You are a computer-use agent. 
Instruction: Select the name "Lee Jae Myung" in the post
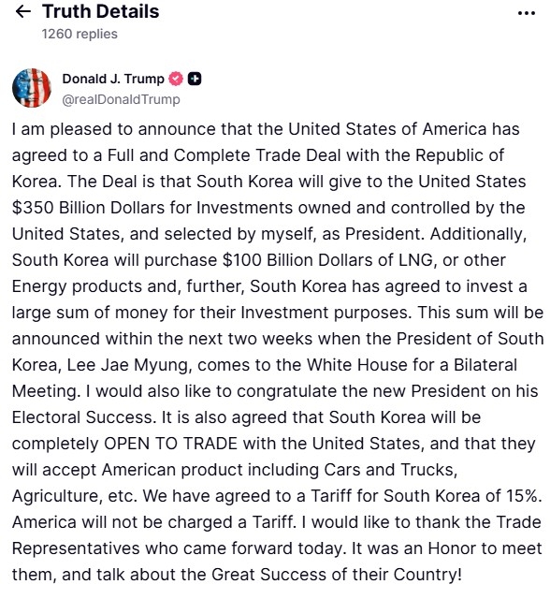point(129,366)
